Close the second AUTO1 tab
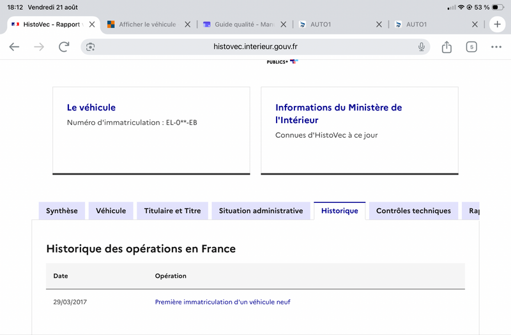 tap(475, 24)
